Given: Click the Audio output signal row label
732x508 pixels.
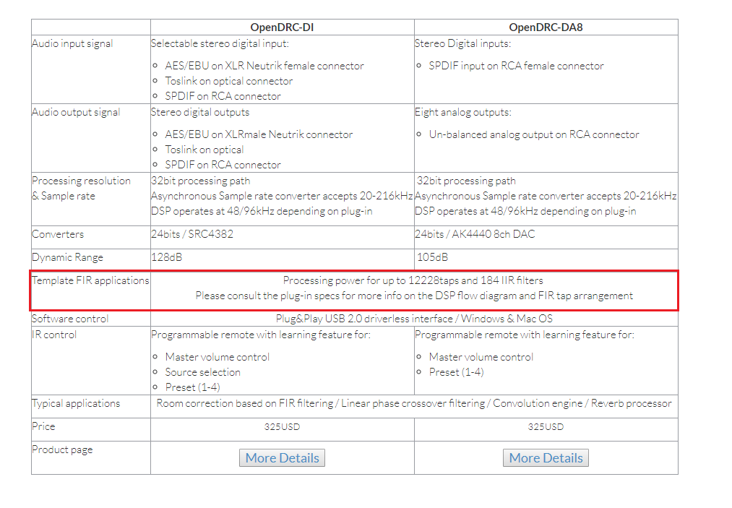Looking at the screenshot, I should click(x=76, y=112).
